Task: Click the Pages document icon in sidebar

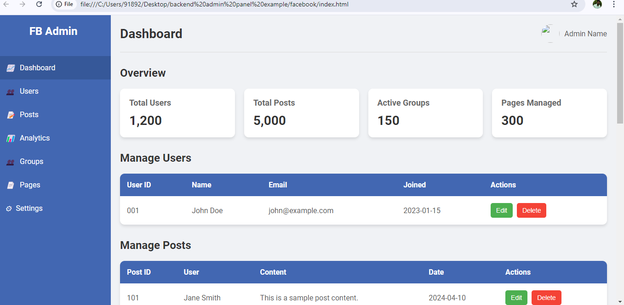Action: pos(11,185)
